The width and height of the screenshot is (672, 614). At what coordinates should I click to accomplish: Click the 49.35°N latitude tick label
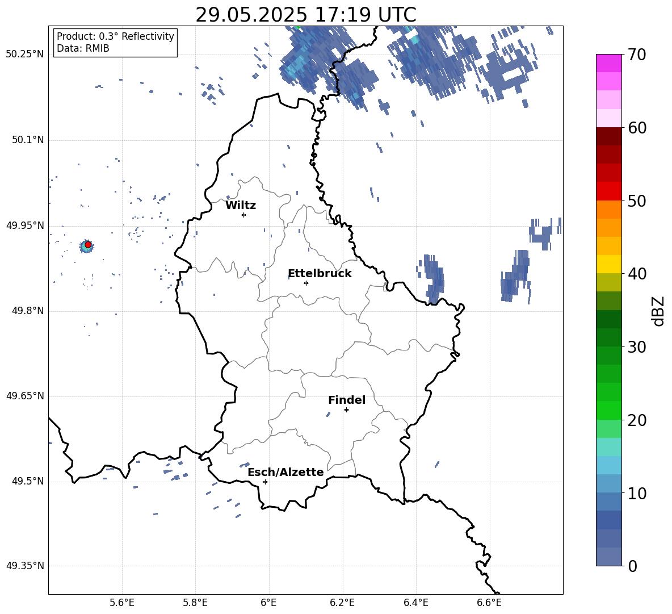25,566
